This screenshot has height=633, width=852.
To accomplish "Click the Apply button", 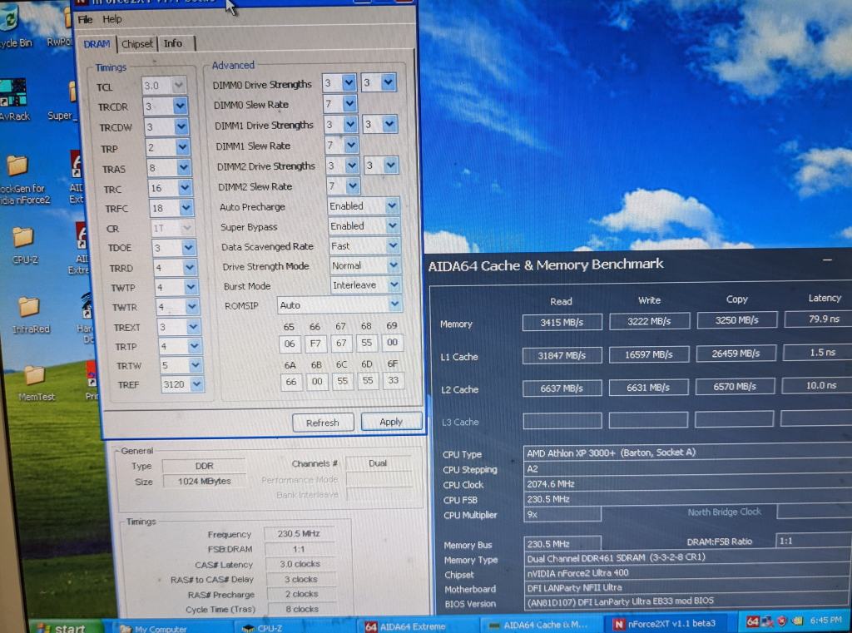I will [x=391, y=421].
